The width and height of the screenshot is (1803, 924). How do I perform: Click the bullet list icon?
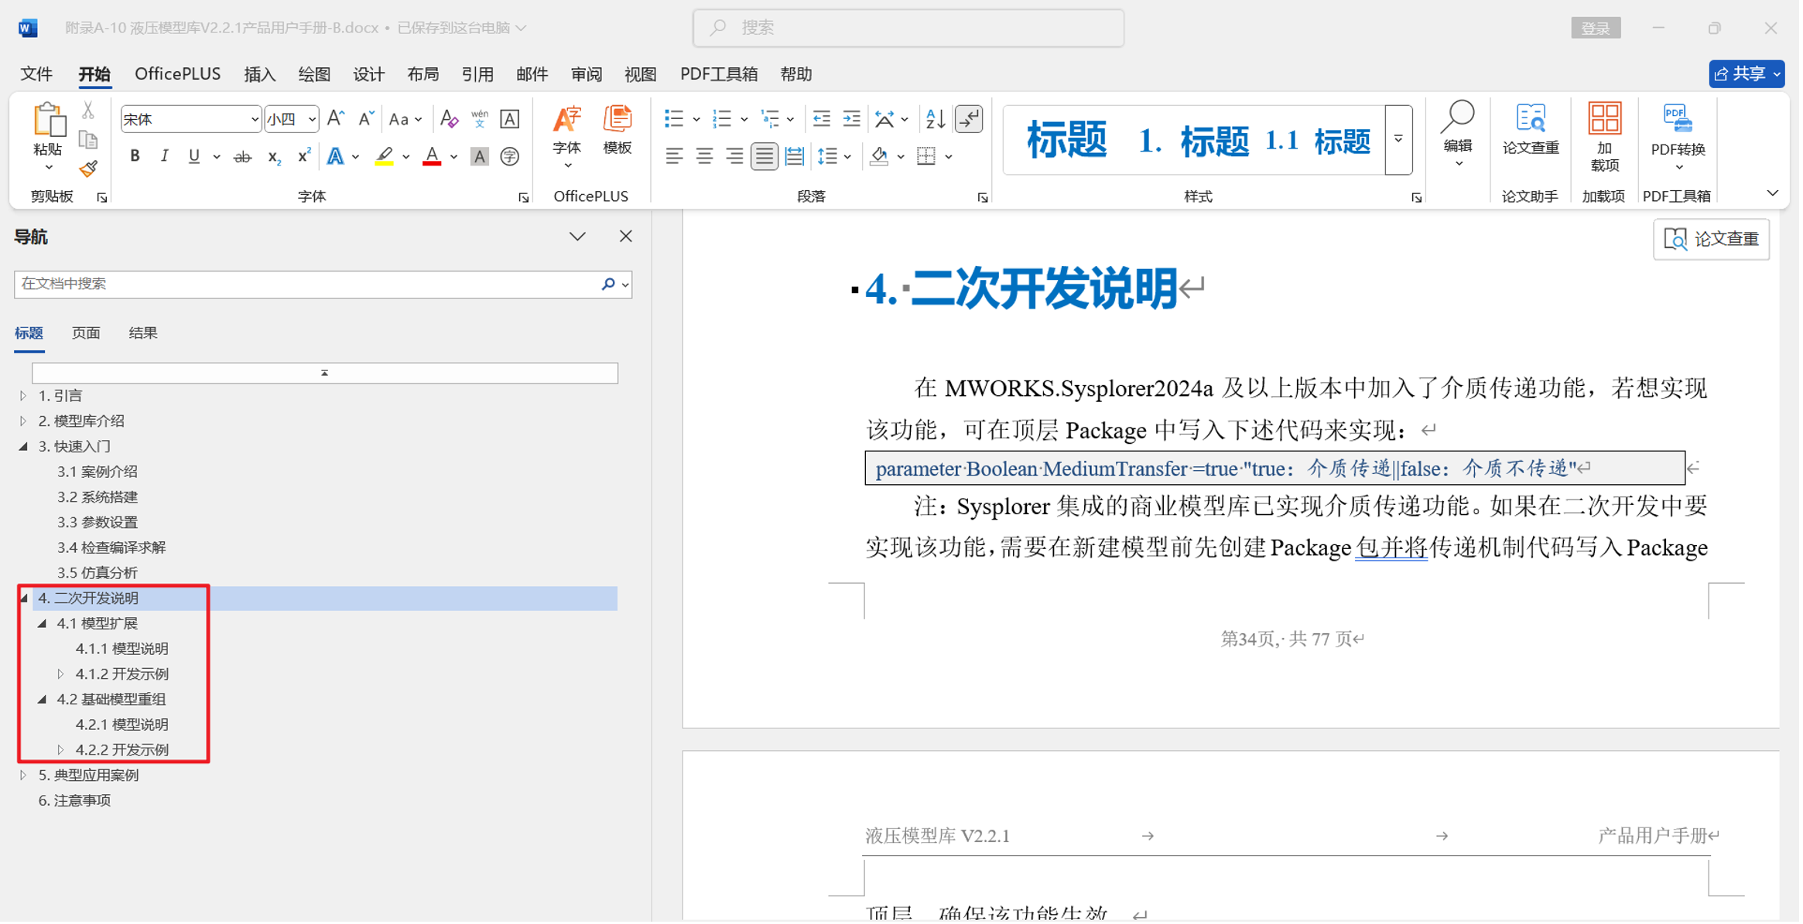click(674, 119)
